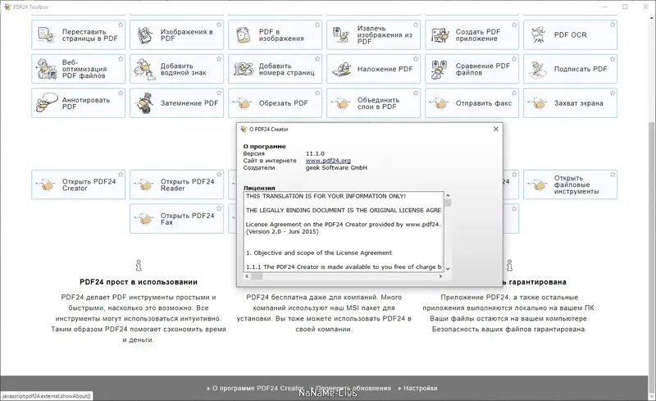Favorite the Sign PDF tile star
The image size is (656, 401).
click(613, 58)
